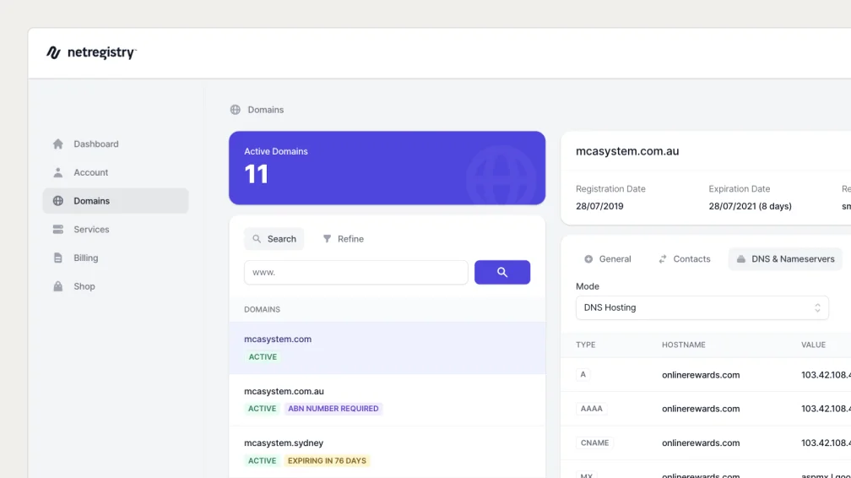Select the mcasystem.sydney domain row

click(387, 452)
